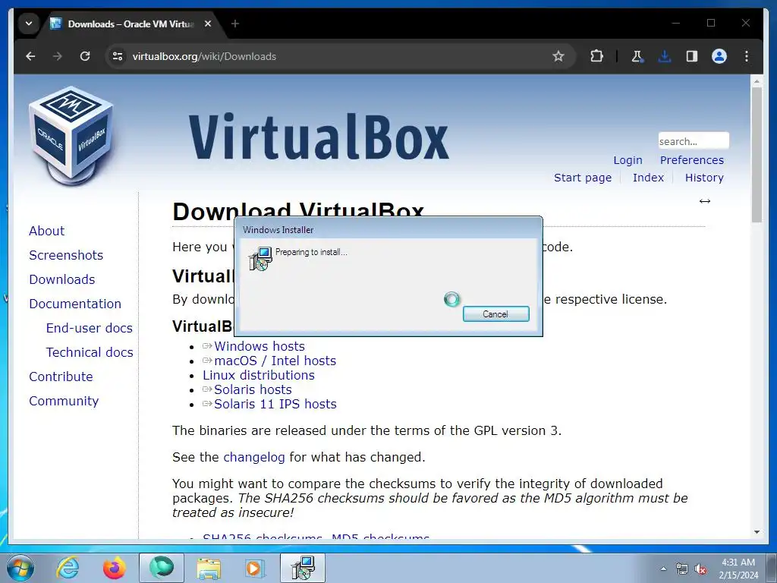The width and height of the screenshot is (777, 583).
Task: Select the Downloads – Oracle VM VirtualBox tab
Action: 131,24
